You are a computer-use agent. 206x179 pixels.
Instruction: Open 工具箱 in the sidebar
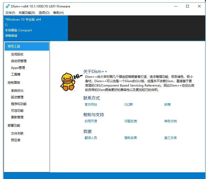pyautogui.click(x=16, y=74)
